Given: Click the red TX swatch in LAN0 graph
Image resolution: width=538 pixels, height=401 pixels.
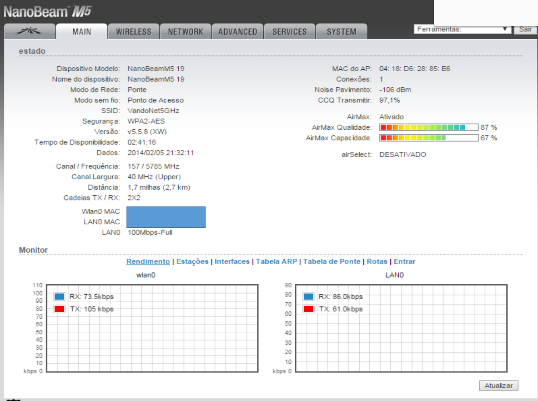Looking at the screenshot, I should click(x=309, y=309).
